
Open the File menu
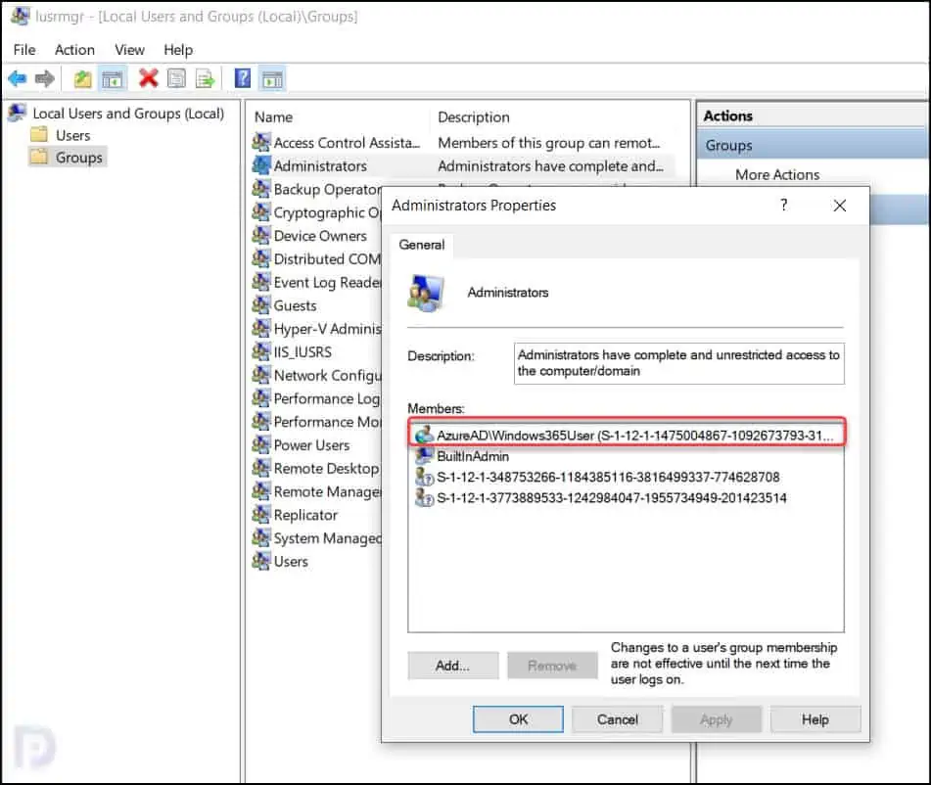(24, 50)
